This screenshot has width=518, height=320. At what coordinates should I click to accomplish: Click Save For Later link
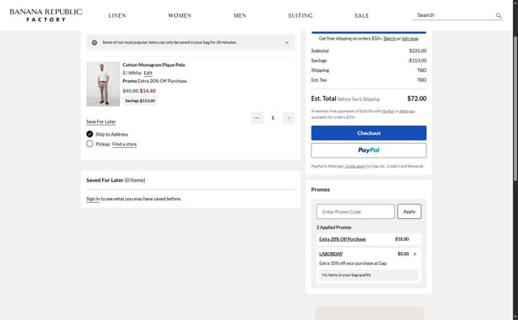(101, 122)
